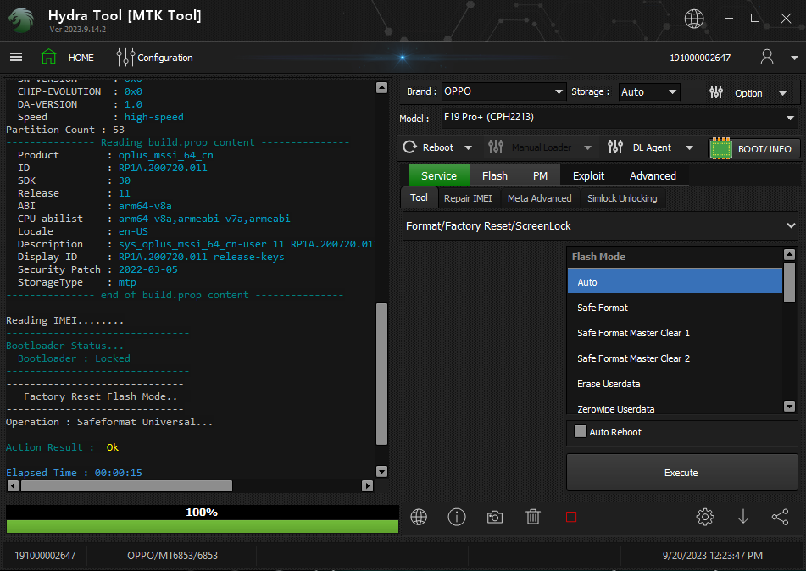Screen dimensions: 806x571
Task: Click log panel scroll up arrow
Action: coord(381,87)
